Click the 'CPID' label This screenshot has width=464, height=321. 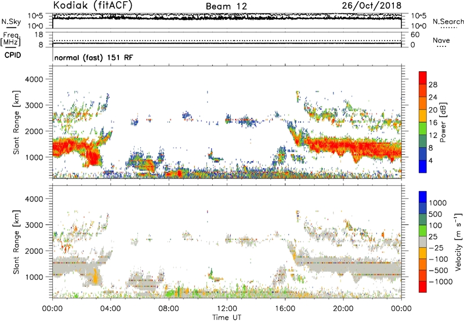[x=13, y=55]
